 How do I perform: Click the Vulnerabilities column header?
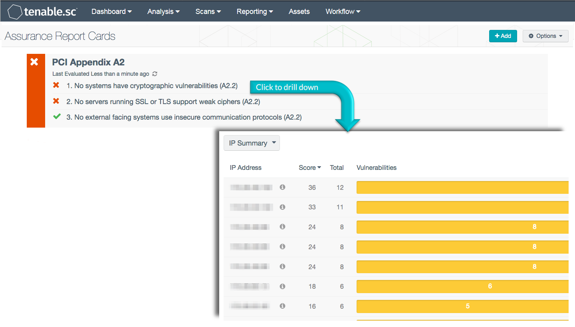(377, 167)
